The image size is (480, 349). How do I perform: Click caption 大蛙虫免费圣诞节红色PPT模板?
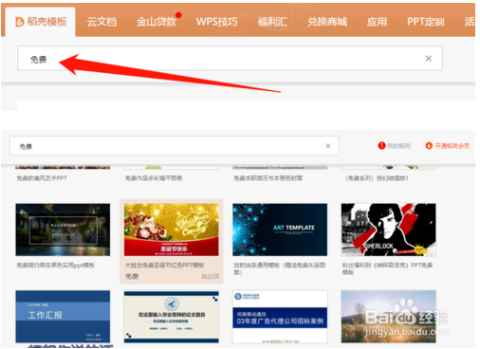164,266
